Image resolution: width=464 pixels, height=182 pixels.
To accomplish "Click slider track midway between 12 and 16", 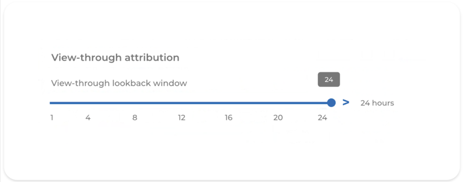I will point(205,103).
